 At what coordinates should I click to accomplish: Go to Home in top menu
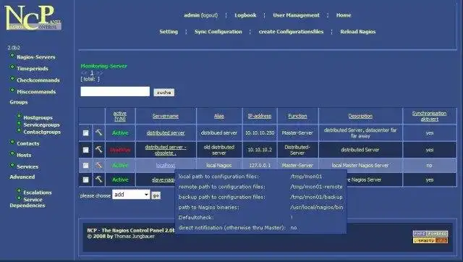pos(344,15)
